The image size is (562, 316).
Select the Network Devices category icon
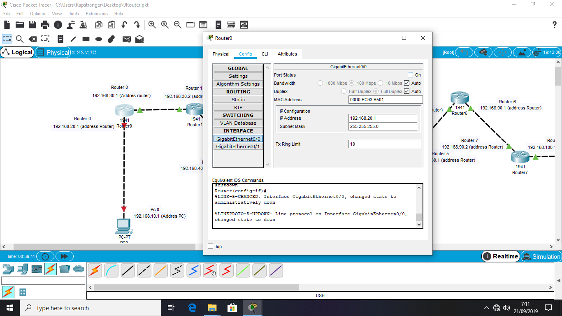(8, 269)
